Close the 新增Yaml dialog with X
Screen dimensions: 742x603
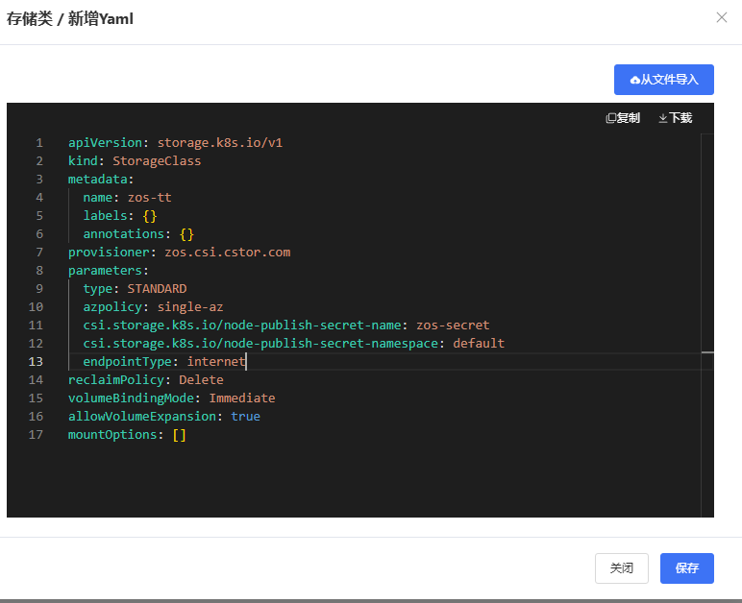pos(721,17)
